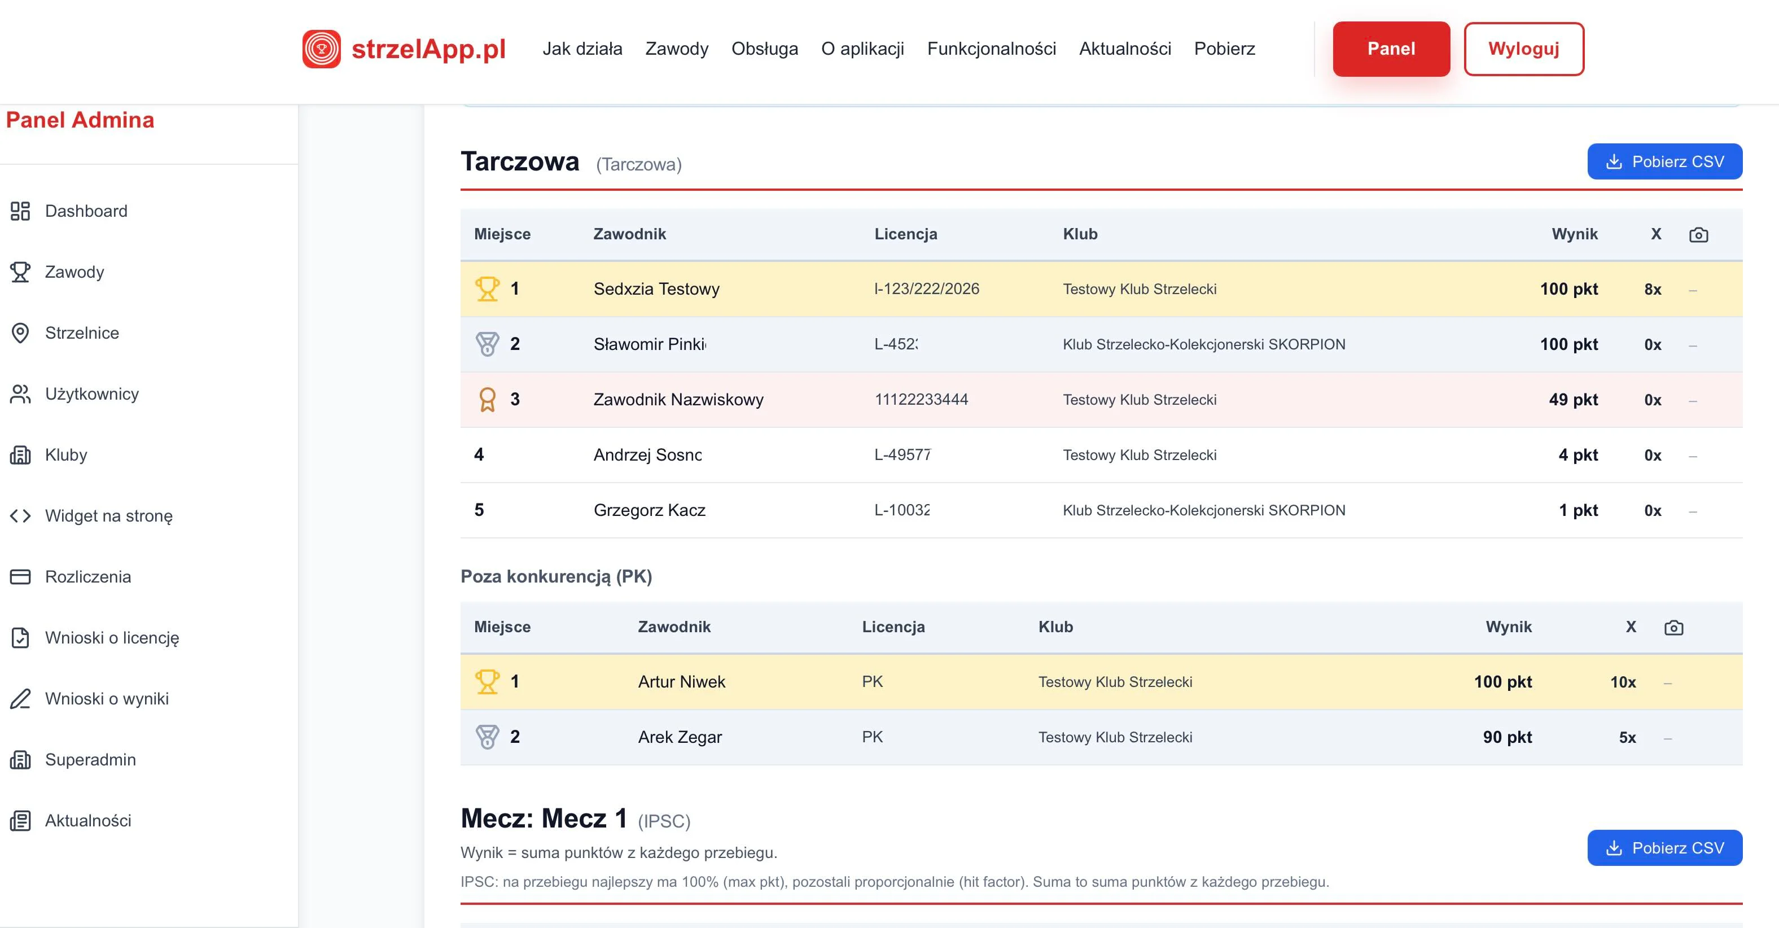
Task: Click the credit card icon for Rozliczenia
Action: pyautogui.click(x=20, y=576)
